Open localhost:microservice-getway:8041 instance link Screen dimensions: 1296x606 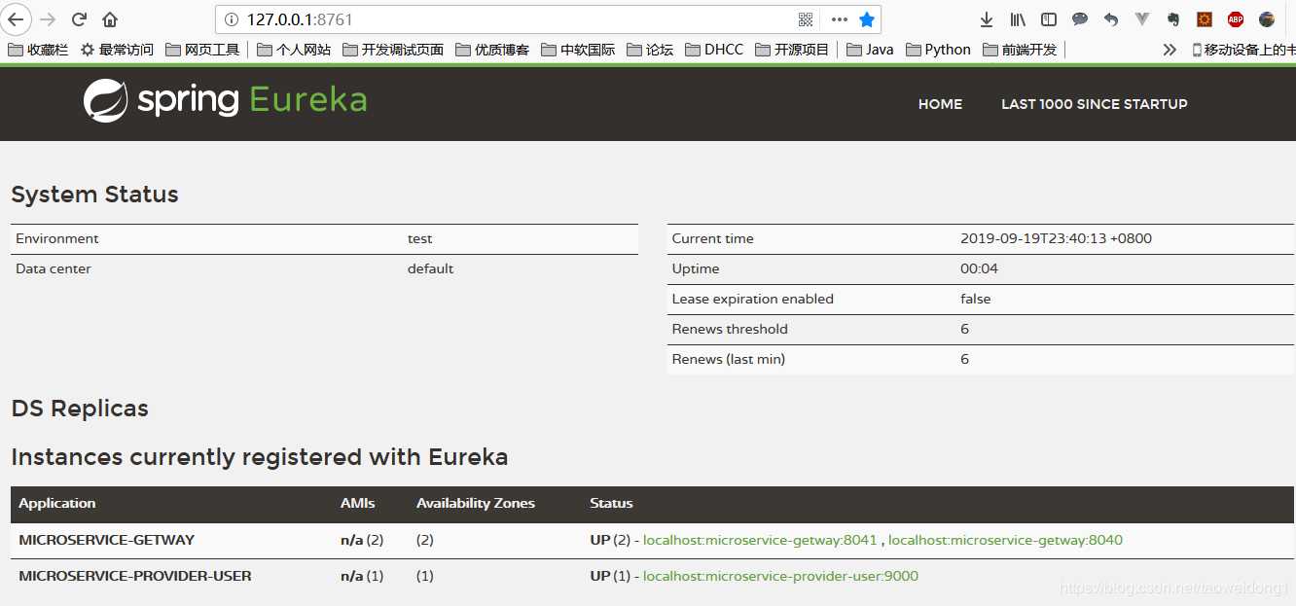pyautogui.click(x=760, y=540)
